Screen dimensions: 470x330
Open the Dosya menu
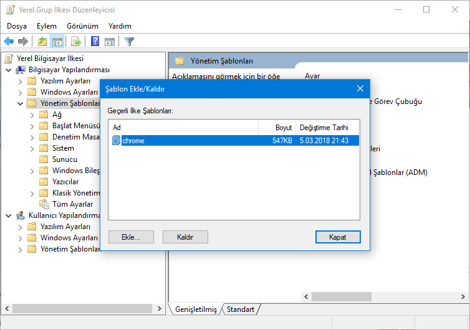pyautogui.click(x=17, y=26)
